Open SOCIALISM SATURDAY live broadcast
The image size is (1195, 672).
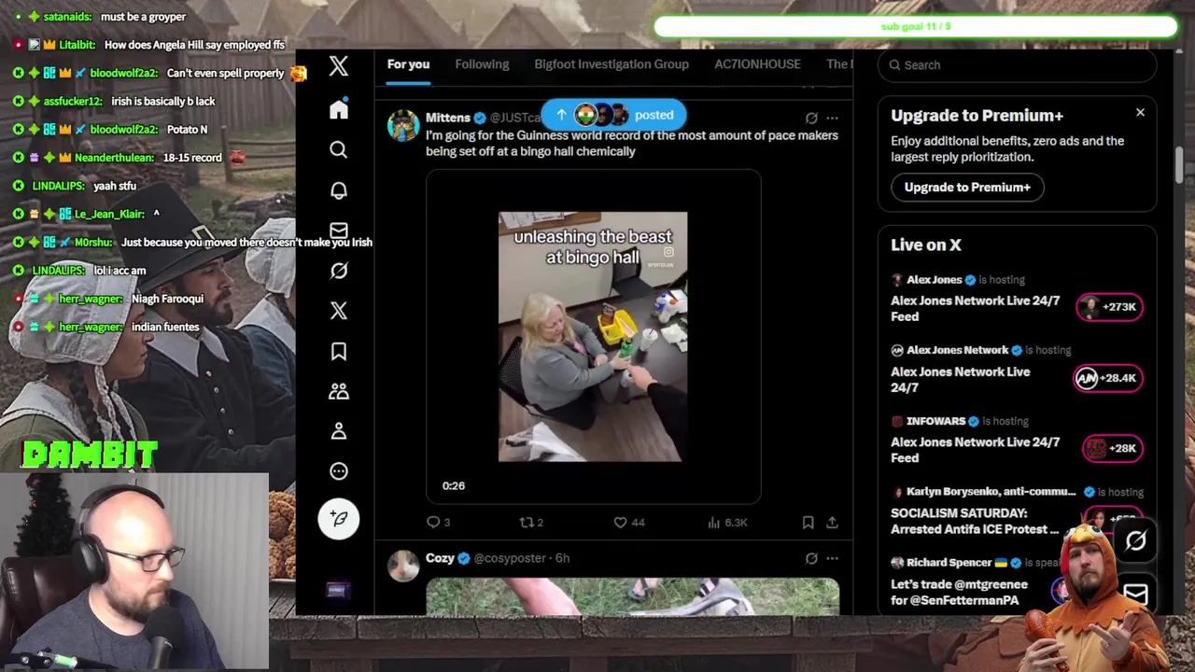coord(975,521)
